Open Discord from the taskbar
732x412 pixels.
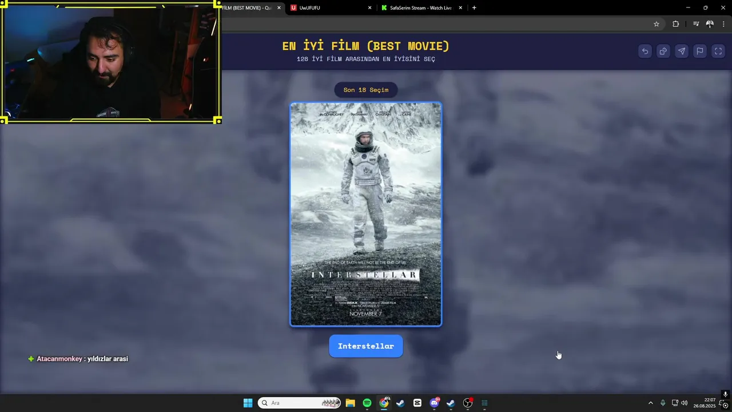(x=434, y=403)
